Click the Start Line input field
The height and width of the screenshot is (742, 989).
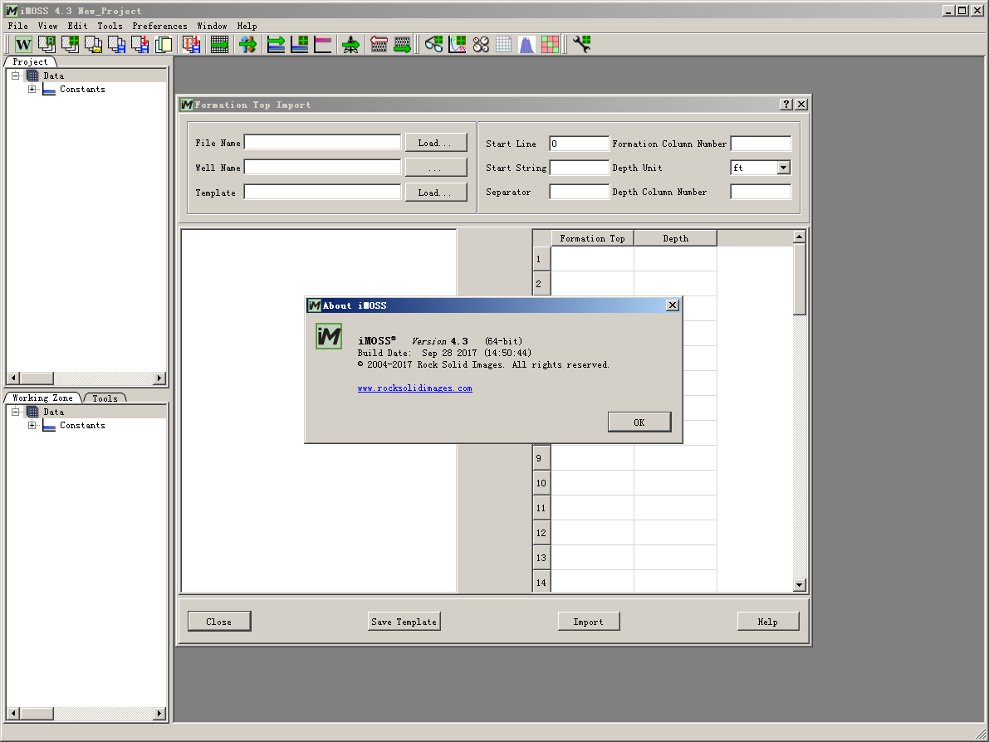coord(579,144)
